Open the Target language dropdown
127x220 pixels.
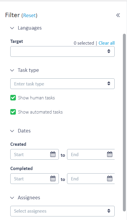(x=62, y=51)
